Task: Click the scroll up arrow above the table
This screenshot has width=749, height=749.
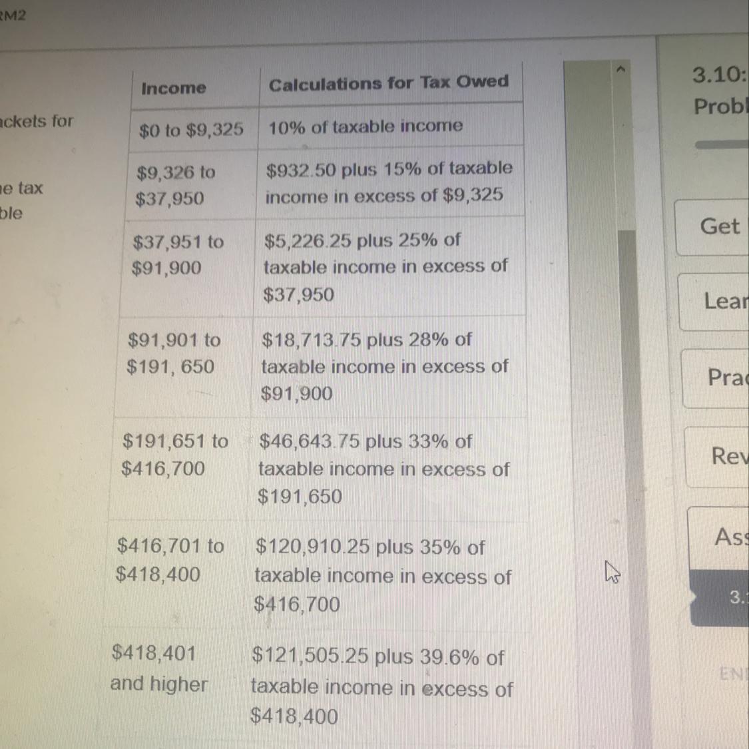Action: [x=621, y=70]
